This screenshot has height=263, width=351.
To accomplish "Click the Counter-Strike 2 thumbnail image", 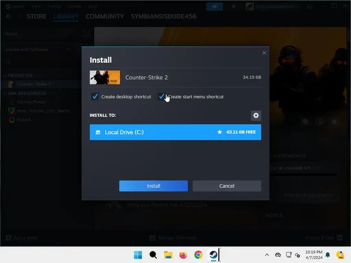I will [x=105, y=77].
